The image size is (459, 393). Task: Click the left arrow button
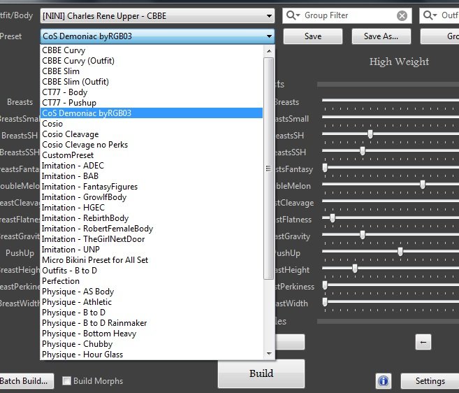[x=423, y=342]
